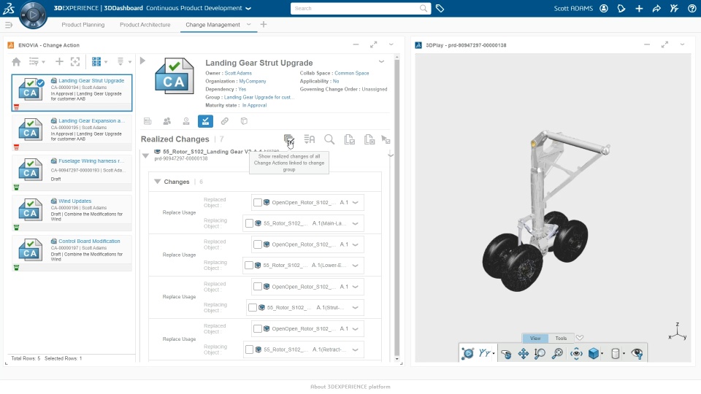Expand details of A.1(Lower-E... row
This screenshot has height=394, width=701.
[x=356, y=266]
